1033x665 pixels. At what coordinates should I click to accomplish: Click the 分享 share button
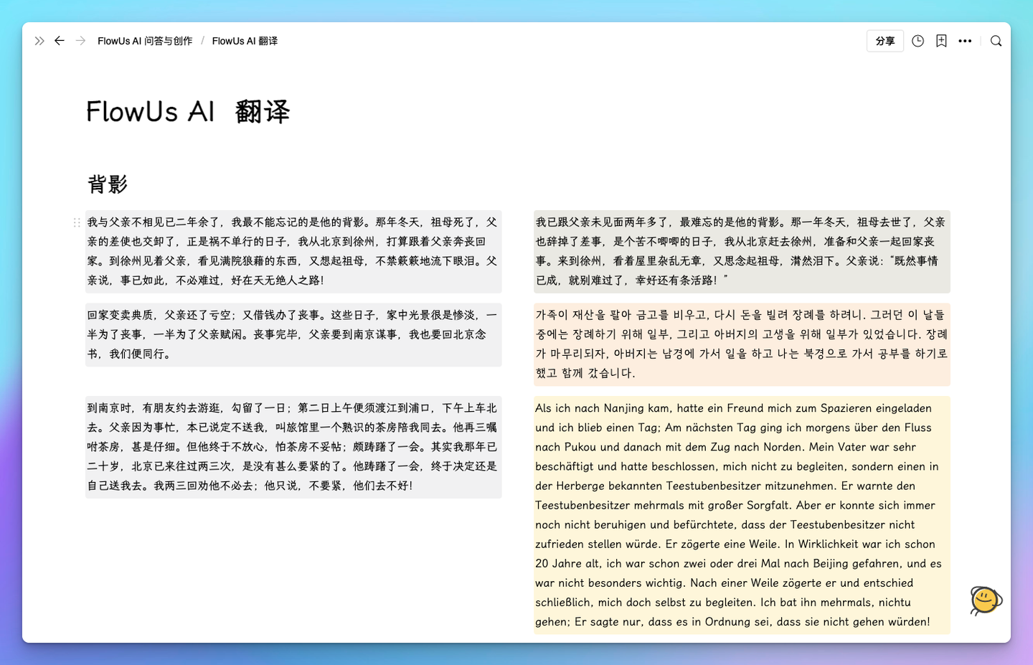click(x=885, y=41)
